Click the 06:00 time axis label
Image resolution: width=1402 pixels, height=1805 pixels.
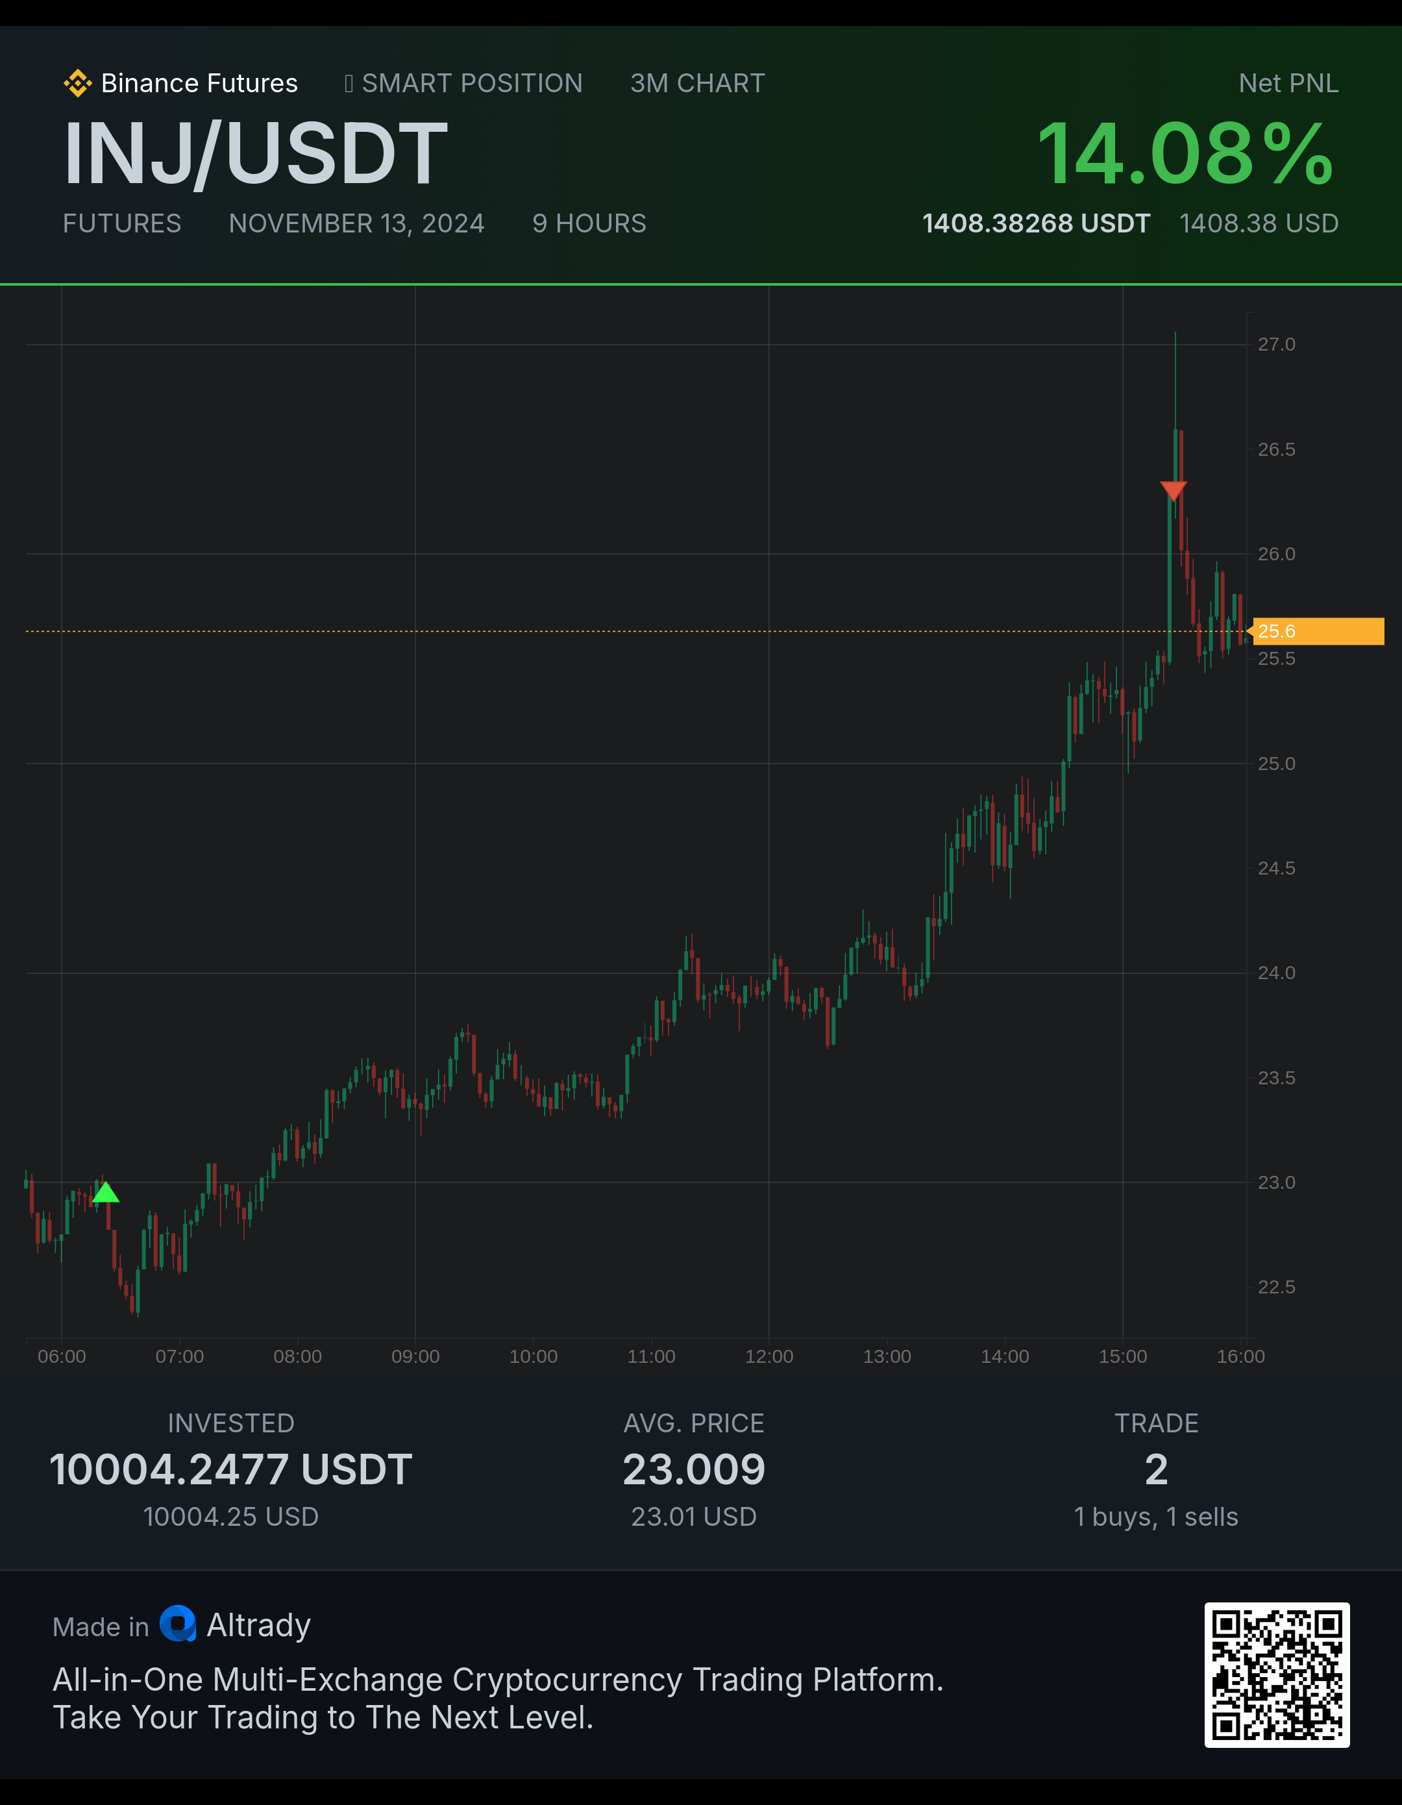[x=62, y=1356]
